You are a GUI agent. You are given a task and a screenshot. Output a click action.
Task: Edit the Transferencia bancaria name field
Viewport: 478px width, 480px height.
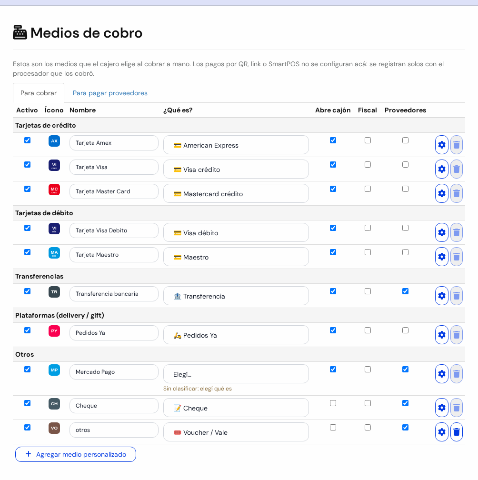click(114, 294)
